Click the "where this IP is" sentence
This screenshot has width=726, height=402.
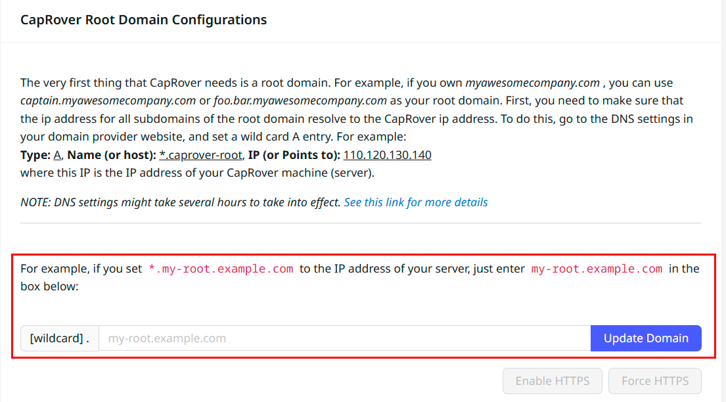(197, 173)
